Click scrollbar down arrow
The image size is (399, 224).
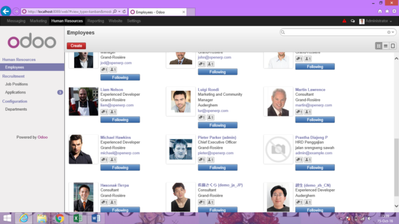coord(397,206)
